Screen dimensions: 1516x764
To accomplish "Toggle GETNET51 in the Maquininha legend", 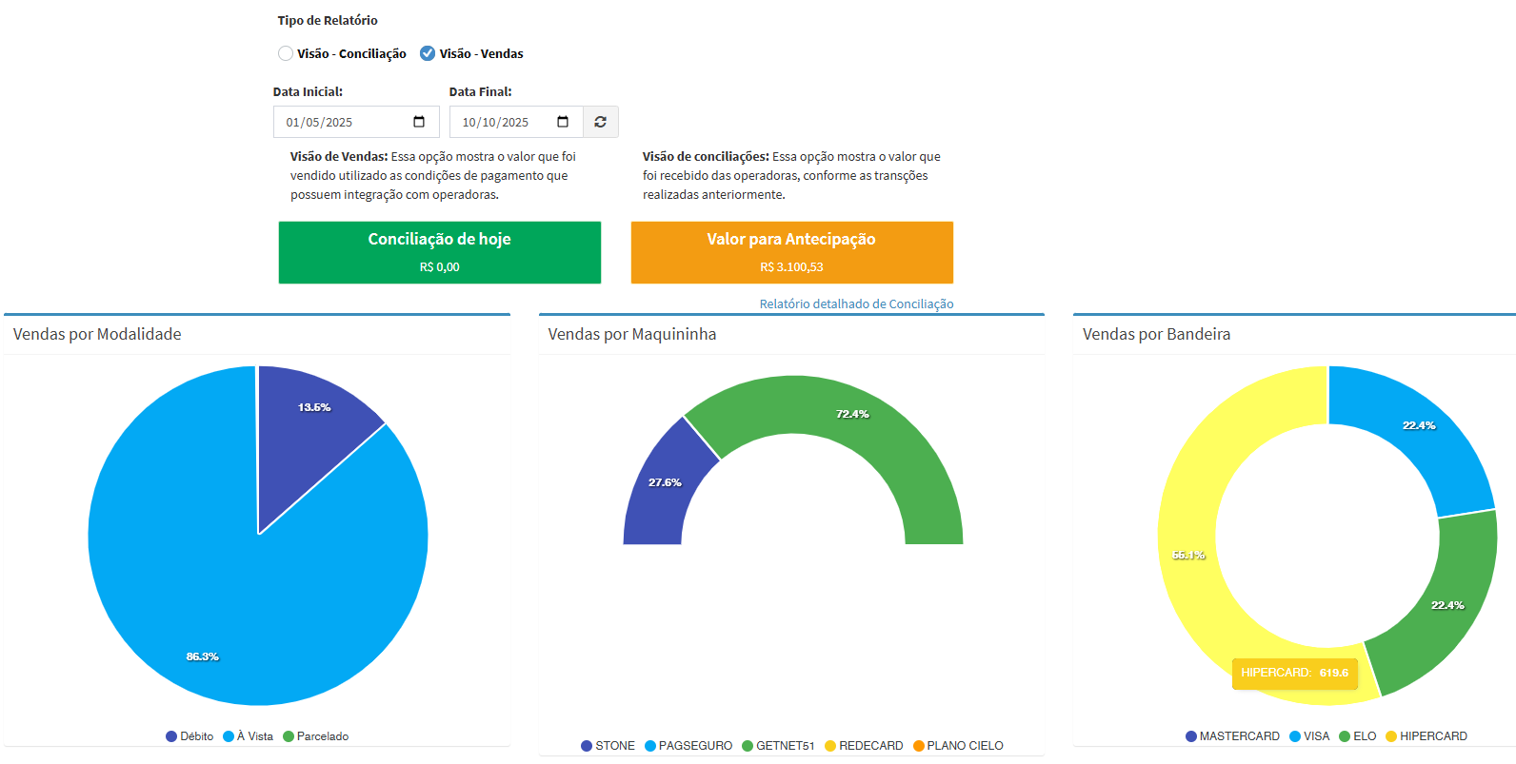I will [778, 746].
